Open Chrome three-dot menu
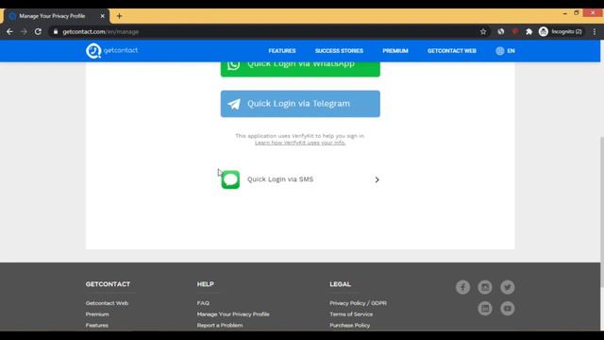The height and width of the screenshot is (340, 604). 595,31
